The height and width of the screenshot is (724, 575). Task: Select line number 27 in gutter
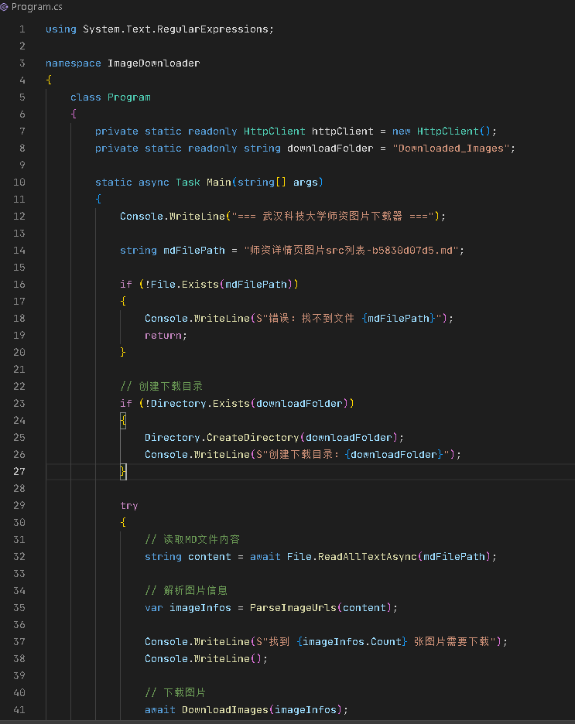click(x=19, y=471)
